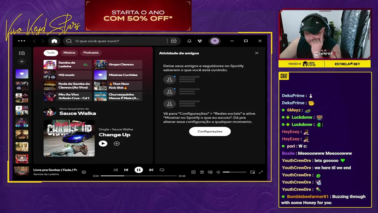Seek on the song progress bar
Screen dimensions: 378x213
[x=139, y=176]
